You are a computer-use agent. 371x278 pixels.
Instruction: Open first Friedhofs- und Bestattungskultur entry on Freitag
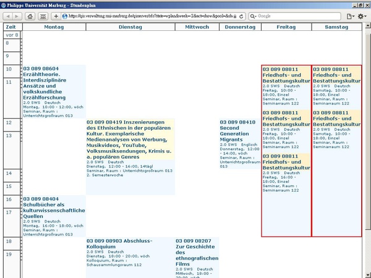[x=286, y=75]
